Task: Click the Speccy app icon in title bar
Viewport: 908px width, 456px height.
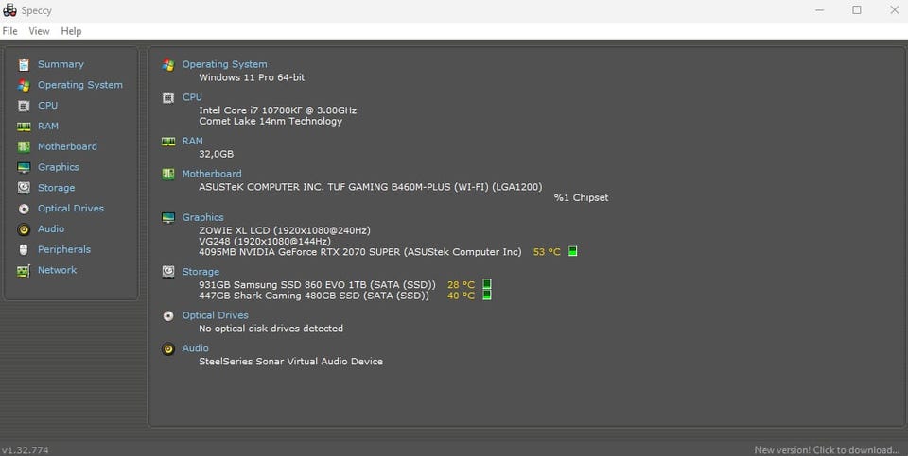Action: pyautogui.click(x=9, y=10)
